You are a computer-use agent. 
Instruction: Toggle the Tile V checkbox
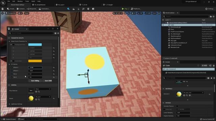[x=11, y=77]
